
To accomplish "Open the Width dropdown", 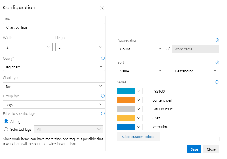I will [x=28, y=47].
